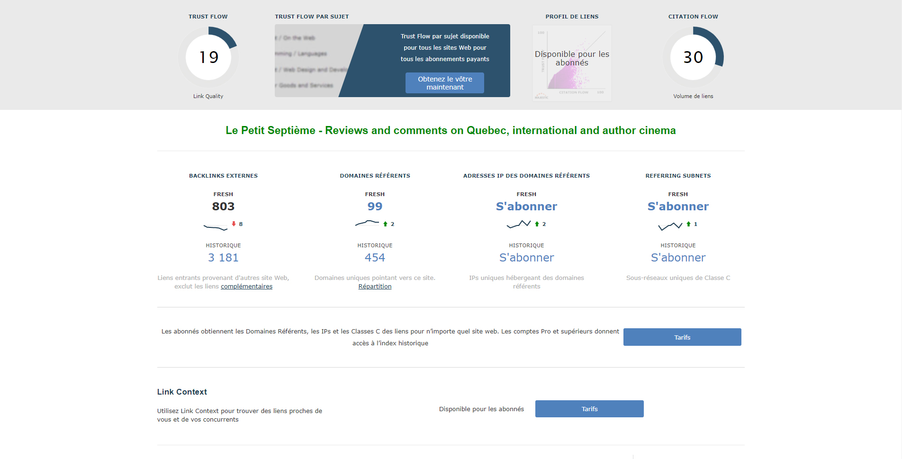The height and width of the screenshot is (459, 902).
Task: Click the Le Petit Septième page title
Action: coord(451,130)
